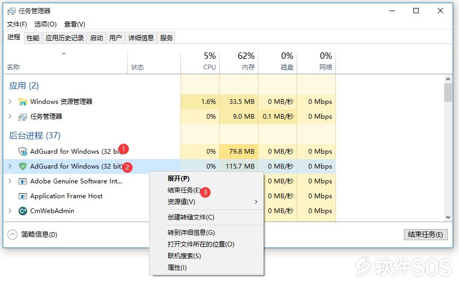
Task: Select the CmWebAdmin process name
Action: coord(52,210)
